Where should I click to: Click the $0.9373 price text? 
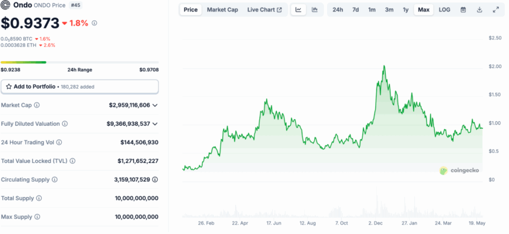click(30, 23)
